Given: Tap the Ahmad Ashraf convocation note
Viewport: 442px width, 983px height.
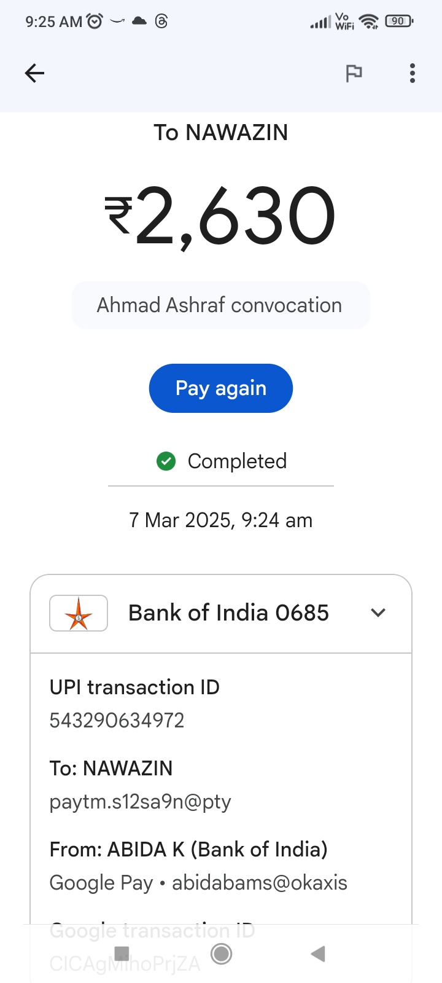Looking at the screenshot, I should [x=220, y=305].
